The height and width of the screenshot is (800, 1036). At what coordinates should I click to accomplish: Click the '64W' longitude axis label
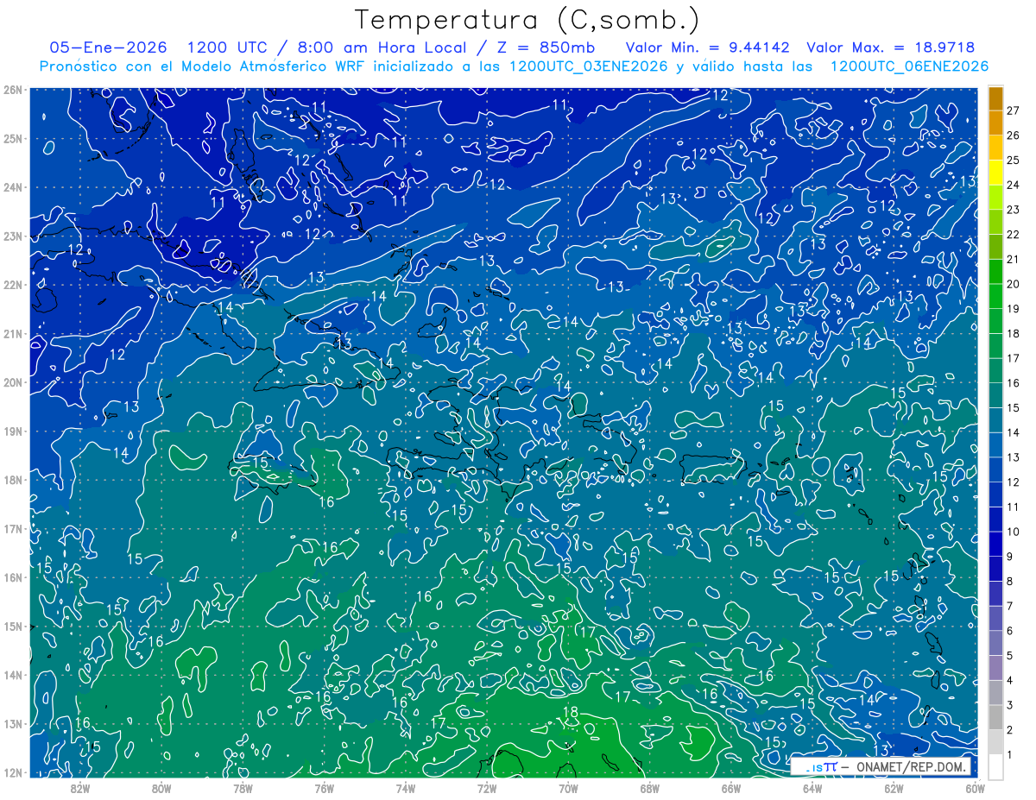pyautogui.click(x=812, y=787)
